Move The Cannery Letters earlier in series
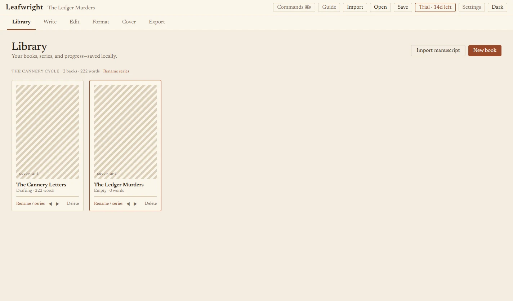The height and width of the screenshot is (301, 513). 50,204
